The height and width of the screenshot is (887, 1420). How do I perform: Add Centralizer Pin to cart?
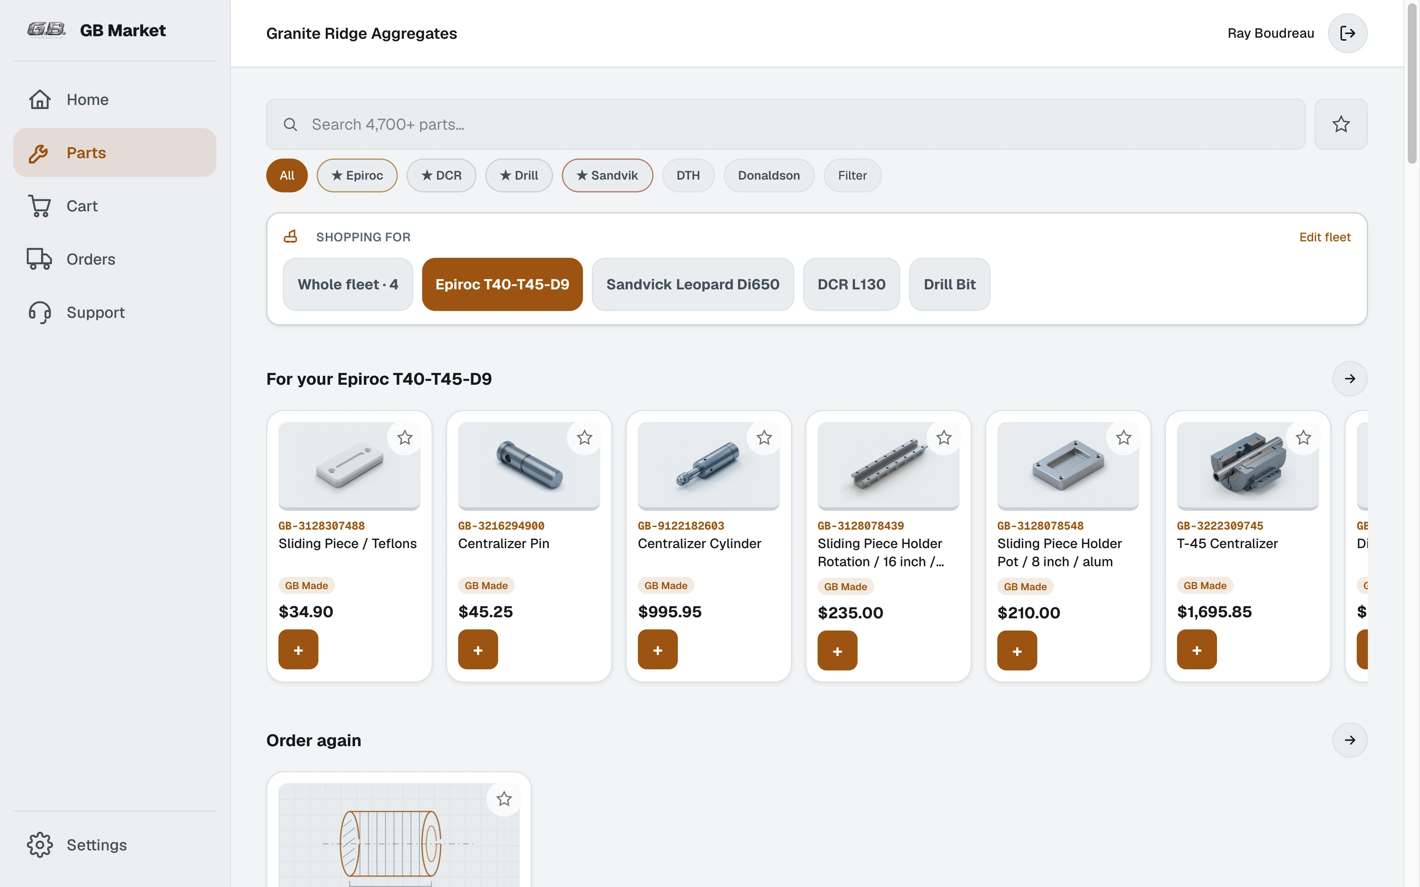(x=478, y=650)
